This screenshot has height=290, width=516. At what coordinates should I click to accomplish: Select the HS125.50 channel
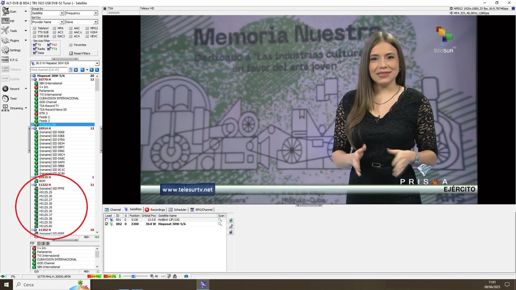[46, 222]
